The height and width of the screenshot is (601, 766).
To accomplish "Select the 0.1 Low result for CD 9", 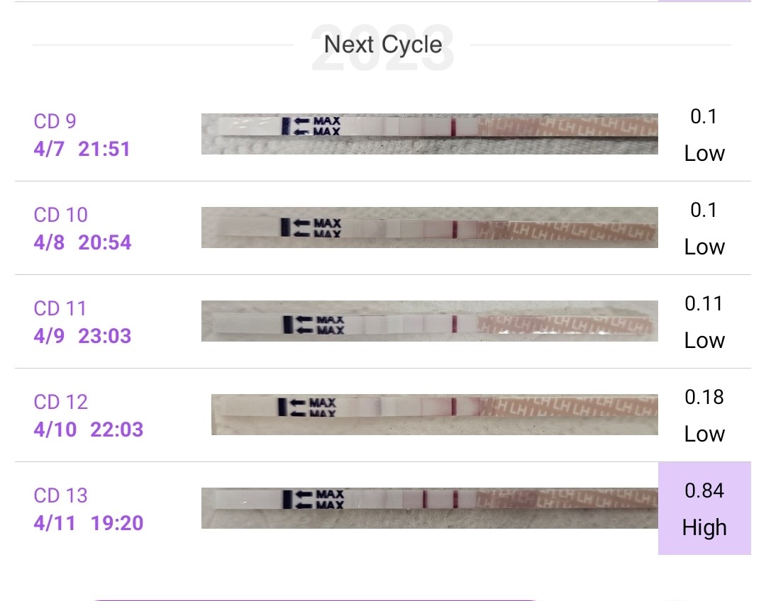I will (x=704, y=134).
